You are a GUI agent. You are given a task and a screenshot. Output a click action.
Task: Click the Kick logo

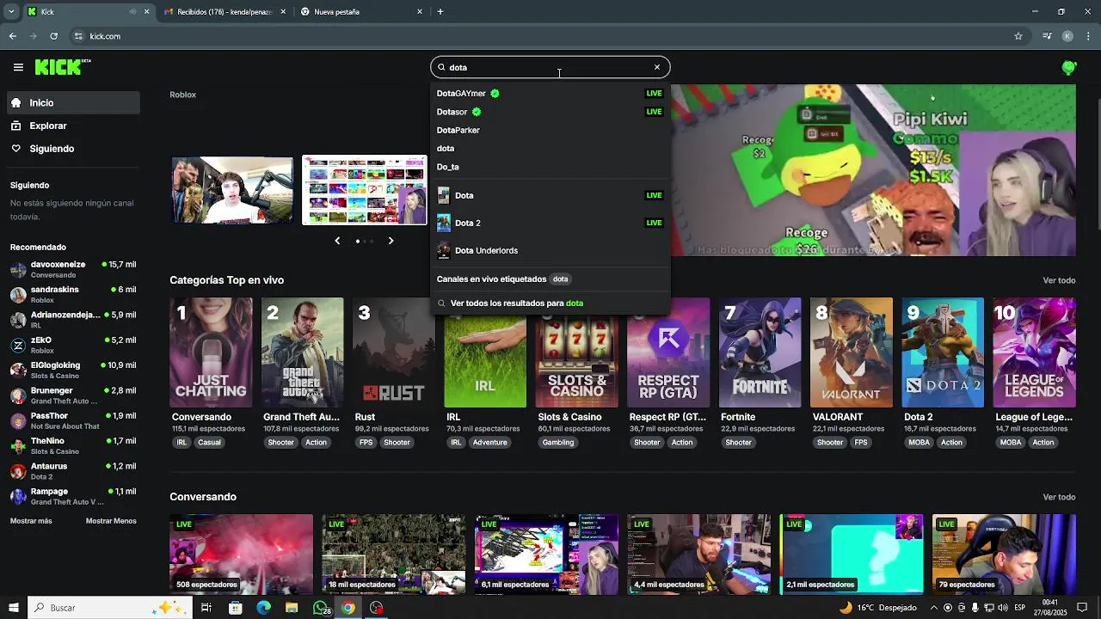pos(63,67)
